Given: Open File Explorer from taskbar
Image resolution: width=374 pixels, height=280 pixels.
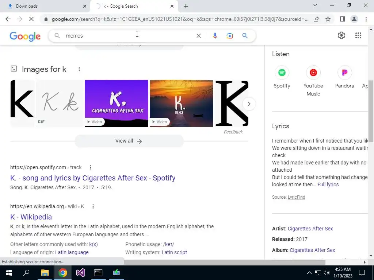Looking at the screenshot, I should click(45, 273).
